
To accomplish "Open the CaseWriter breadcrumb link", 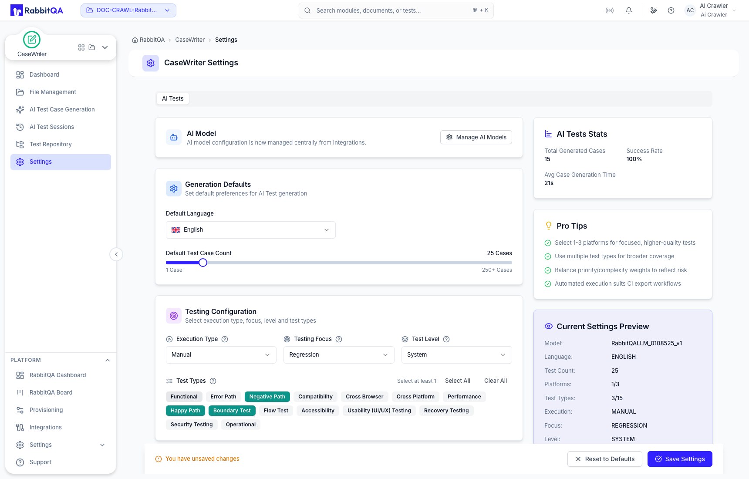I will (190, 40).
